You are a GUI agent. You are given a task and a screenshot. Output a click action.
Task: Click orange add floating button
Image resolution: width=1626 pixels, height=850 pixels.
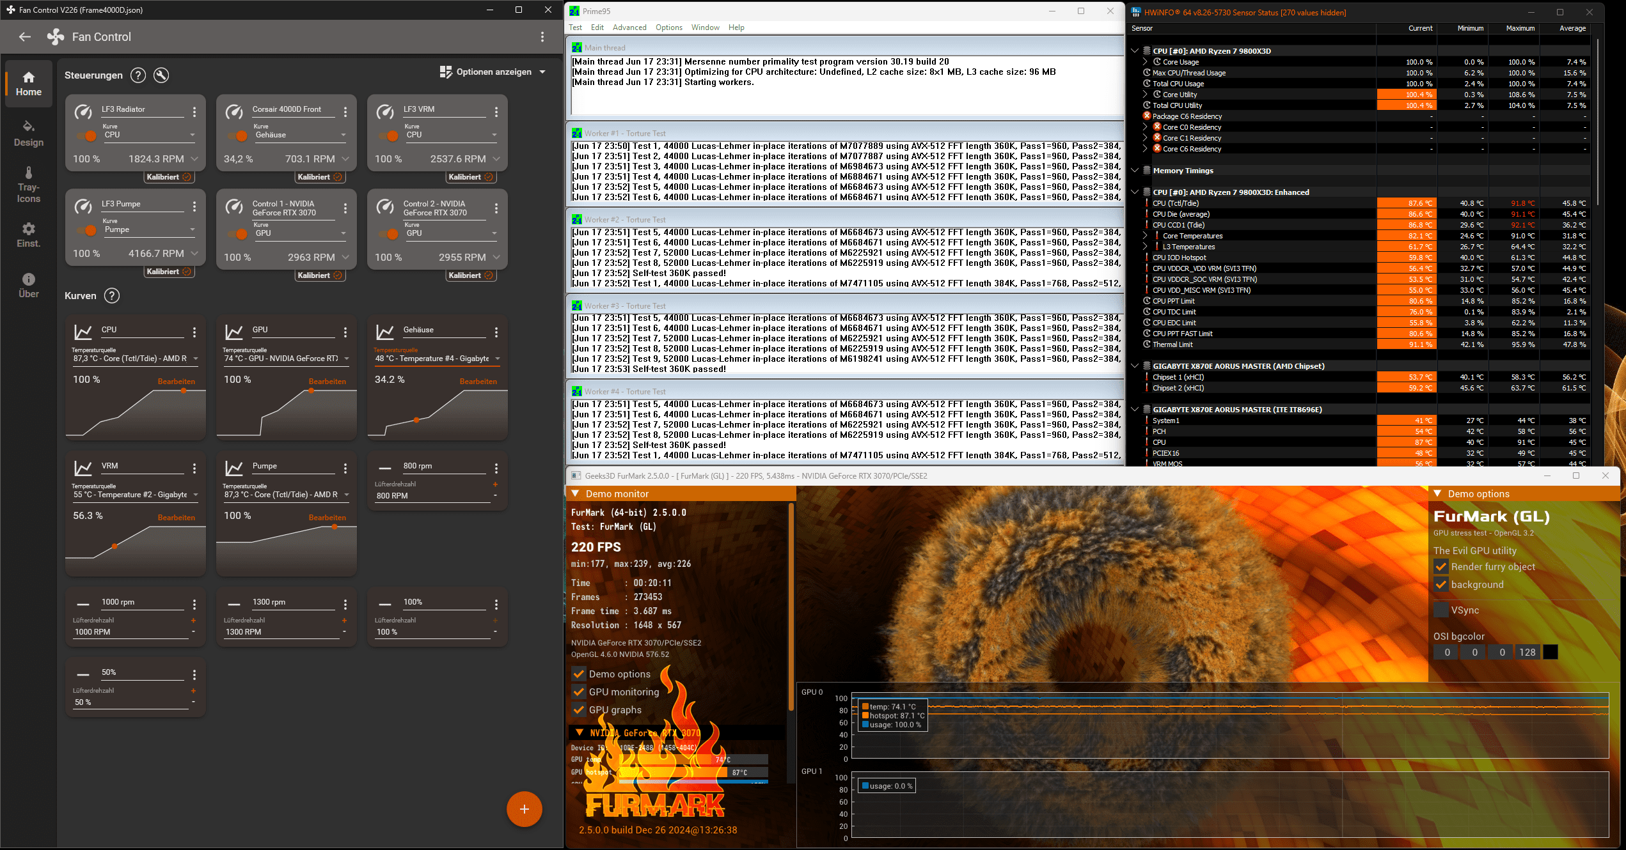pos(525,809)
